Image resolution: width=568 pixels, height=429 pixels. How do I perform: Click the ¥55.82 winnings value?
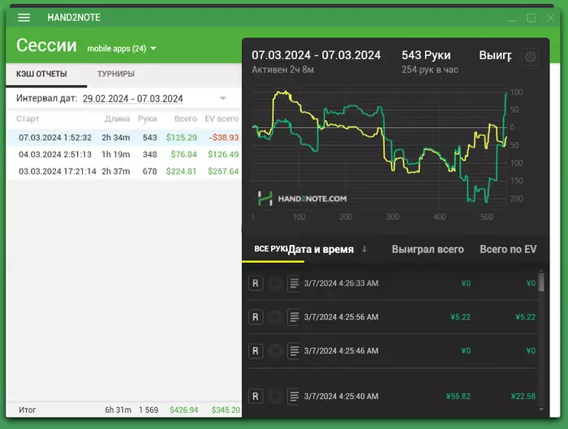[458, 396]
